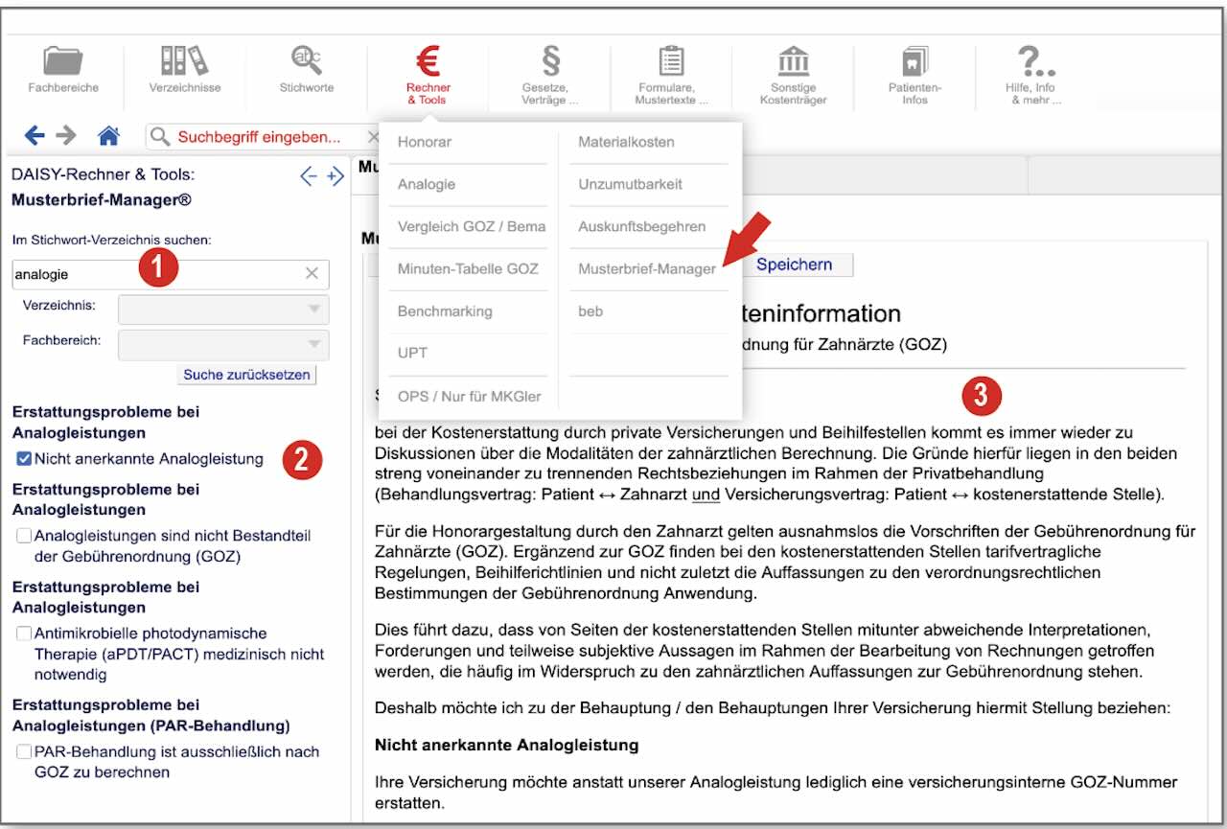Open Stichworte magnifier icon
The image size is (1227, 829).
[307, 61]
